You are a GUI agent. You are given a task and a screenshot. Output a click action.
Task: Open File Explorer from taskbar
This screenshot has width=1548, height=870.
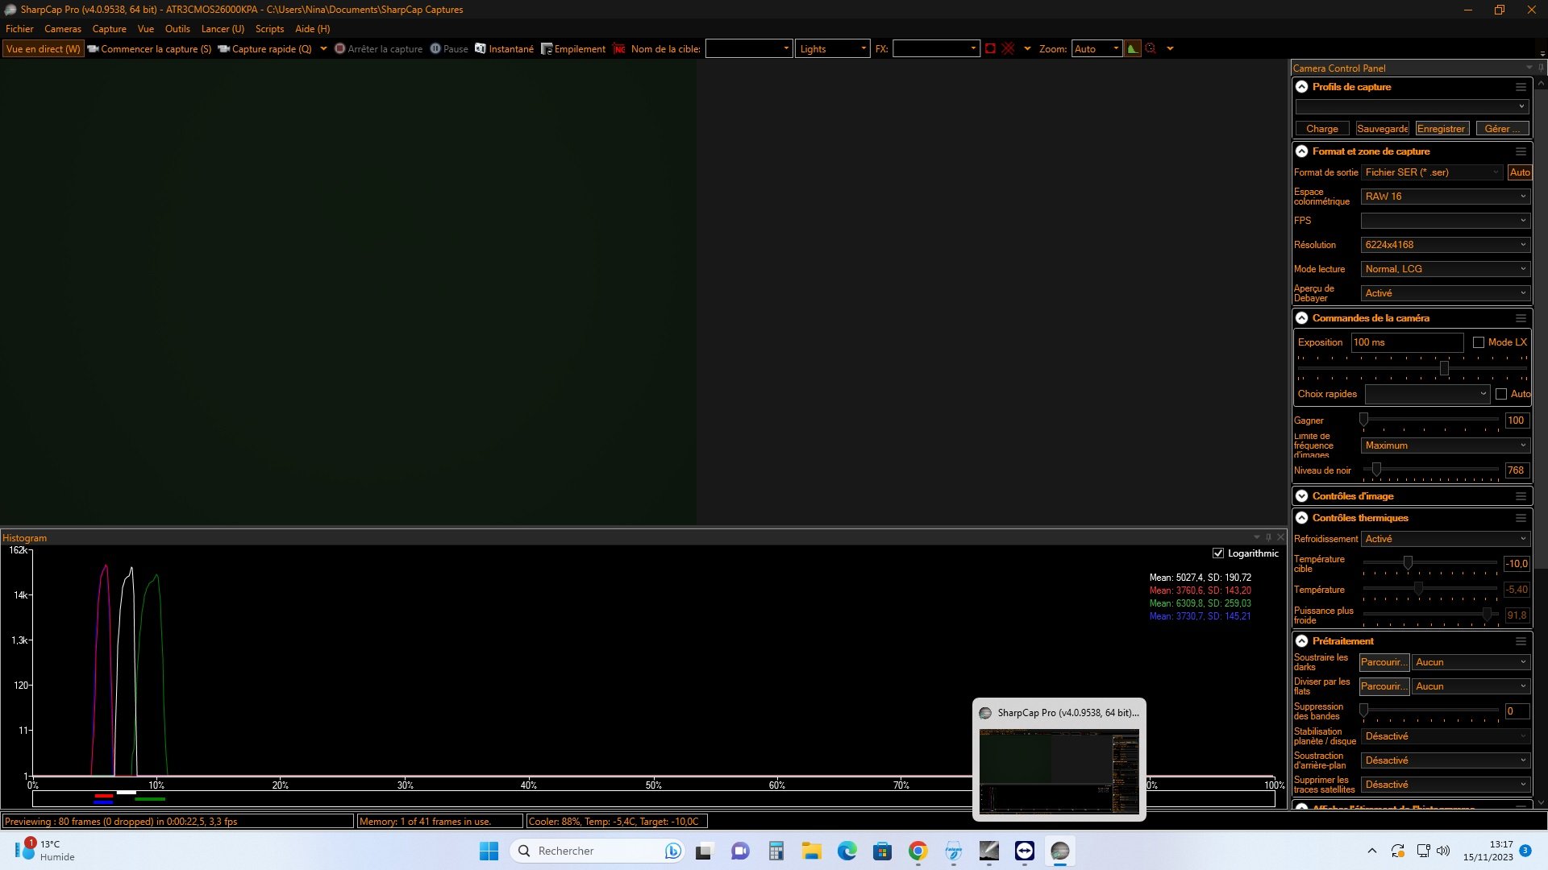tap(811, 851)
